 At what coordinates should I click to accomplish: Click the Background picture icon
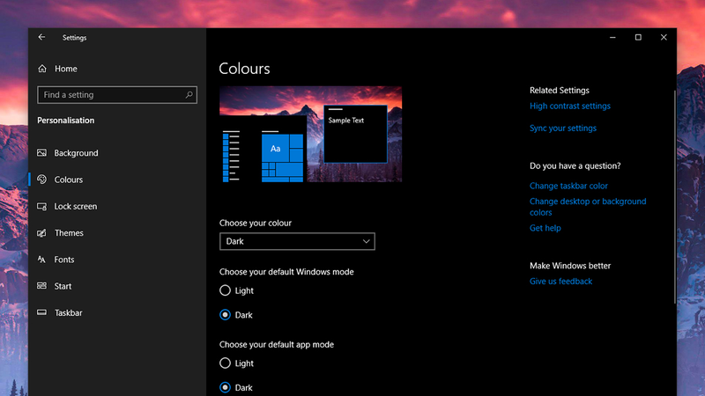tap(41, 152)
